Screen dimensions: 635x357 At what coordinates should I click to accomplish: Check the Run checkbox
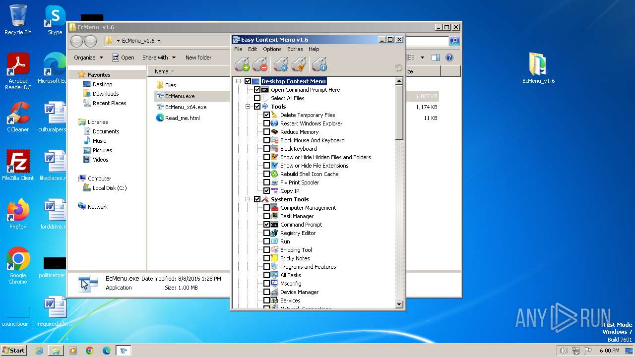pos(266,241)
